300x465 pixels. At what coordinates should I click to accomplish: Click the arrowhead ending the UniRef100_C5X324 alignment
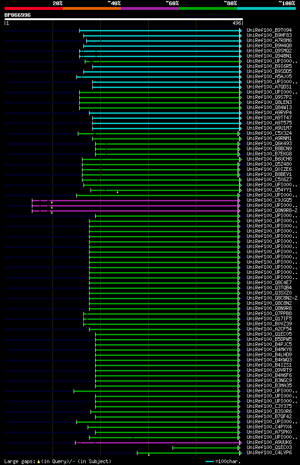coord(239,134)
